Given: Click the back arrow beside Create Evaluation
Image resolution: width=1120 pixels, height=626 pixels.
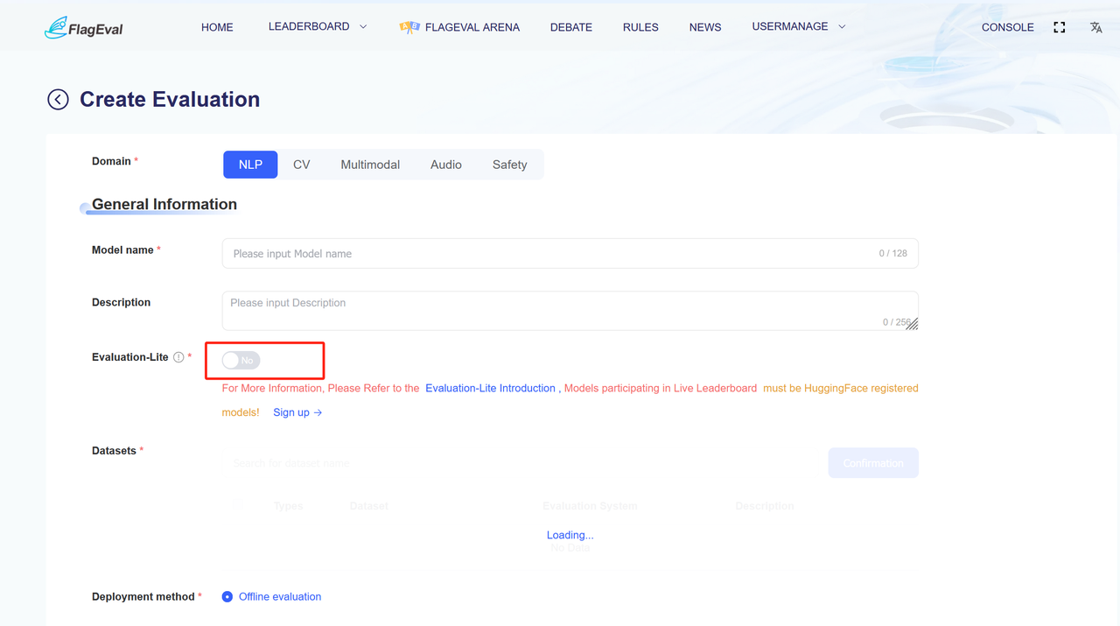Looking at the screenshot, I should tap(58, 100).
